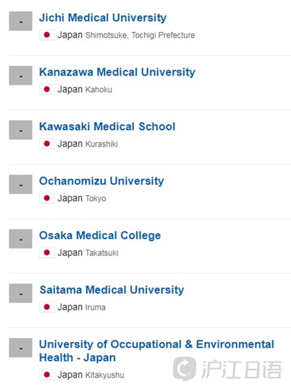Open University of Occupational & Environmental Health link
Screen dimensions: 291x389
(156, 350)
